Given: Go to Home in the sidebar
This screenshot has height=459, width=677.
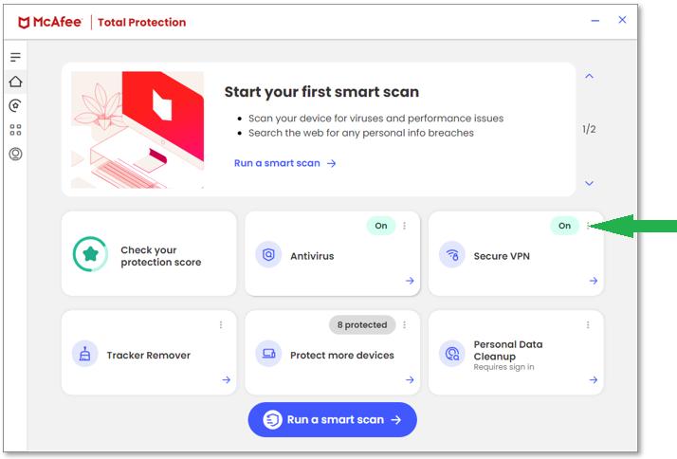Looking at the screenshot, I should [x=15, y=82].
